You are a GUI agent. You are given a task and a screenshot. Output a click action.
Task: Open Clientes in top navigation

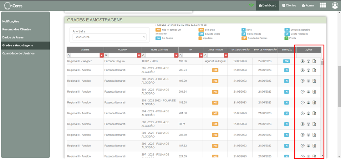(289, 5)
